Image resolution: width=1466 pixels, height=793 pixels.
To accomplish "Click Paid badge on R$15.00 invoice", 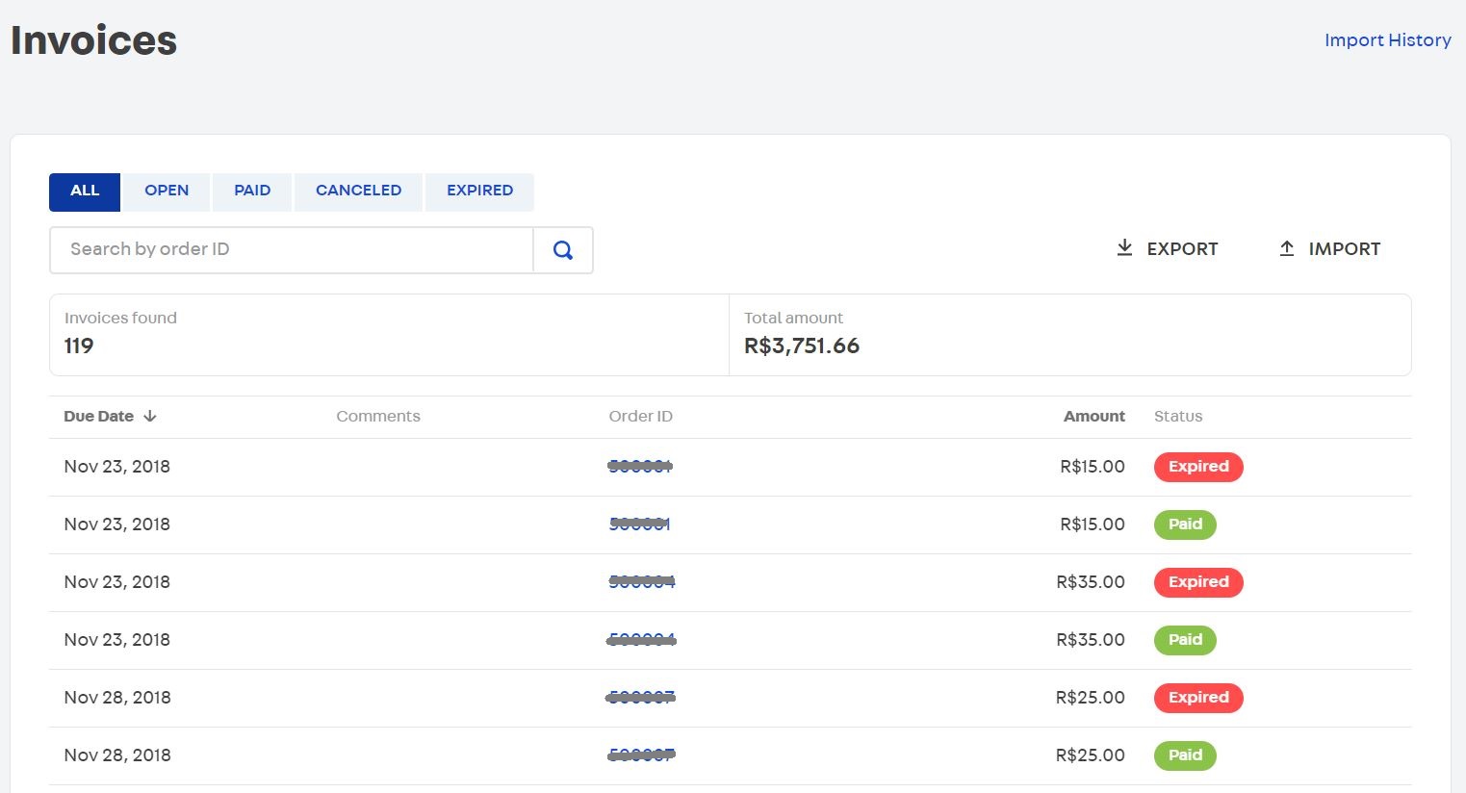I will [1185, 524].
